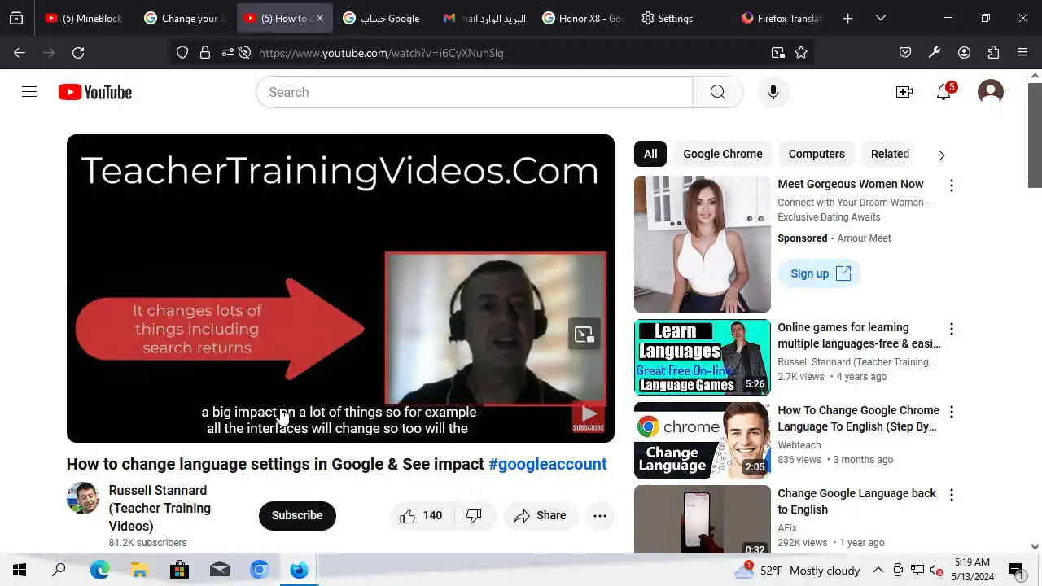This screenshot has height=586, width=1042.
Task: Focus the YouTube search field
Action: pyautogui.click(x=474, y=92)
